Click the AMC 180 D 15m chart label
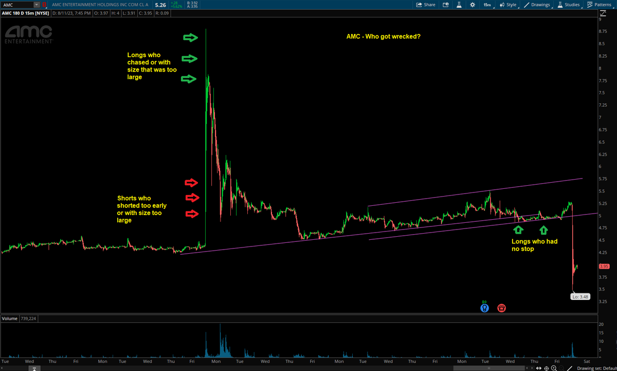 click(x=25, y=13)
